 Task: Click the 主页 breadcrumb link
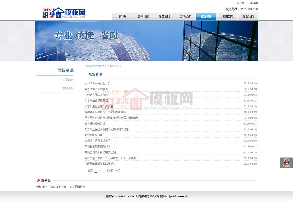point(104,66)
